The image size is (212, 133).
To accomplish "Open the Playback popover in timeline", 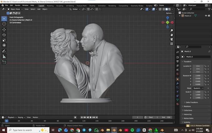I will pyautogui.click(x=12, y=117).
